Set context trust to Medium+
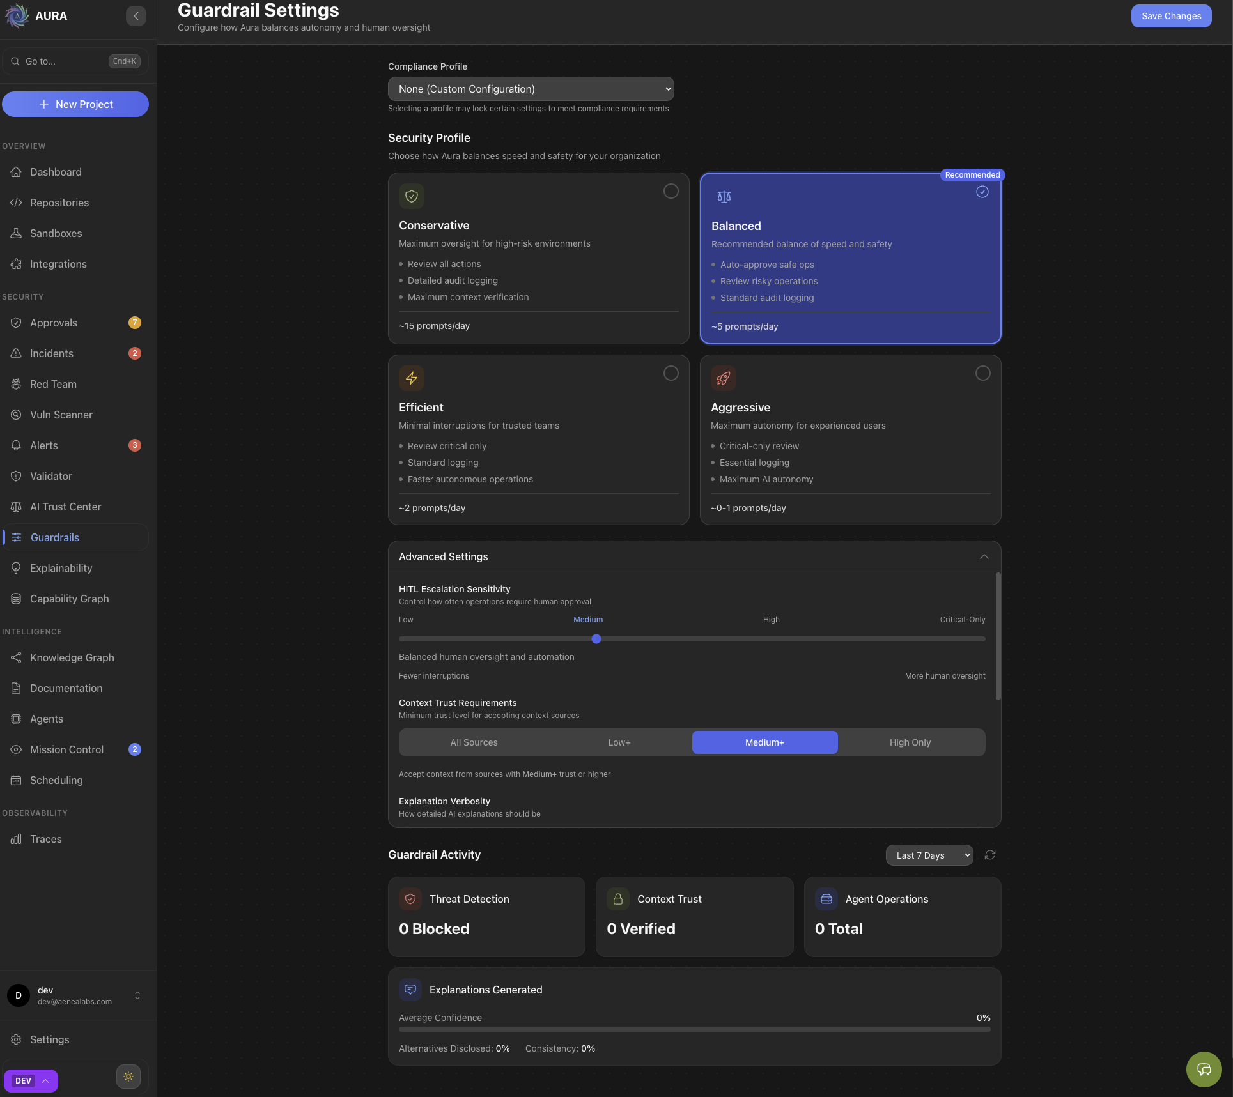The image size is (1233, 1097). [764, 742]
